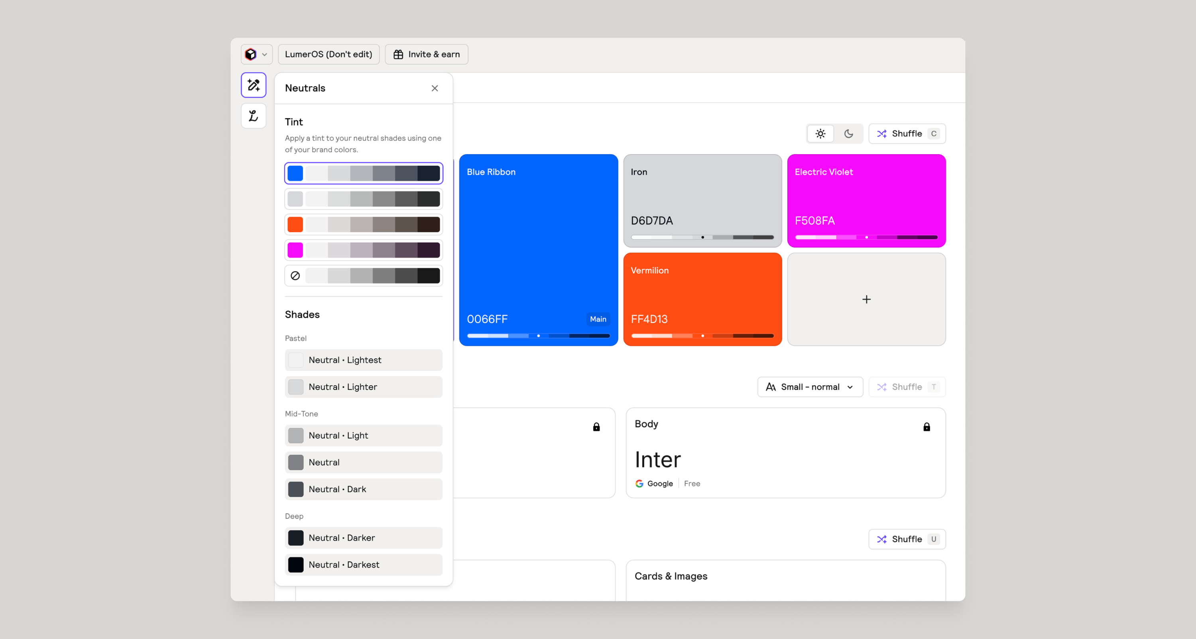The image size is (1196, 639).
Task: Open the Small - normal type size dropdown
Action: click(810, 387)
